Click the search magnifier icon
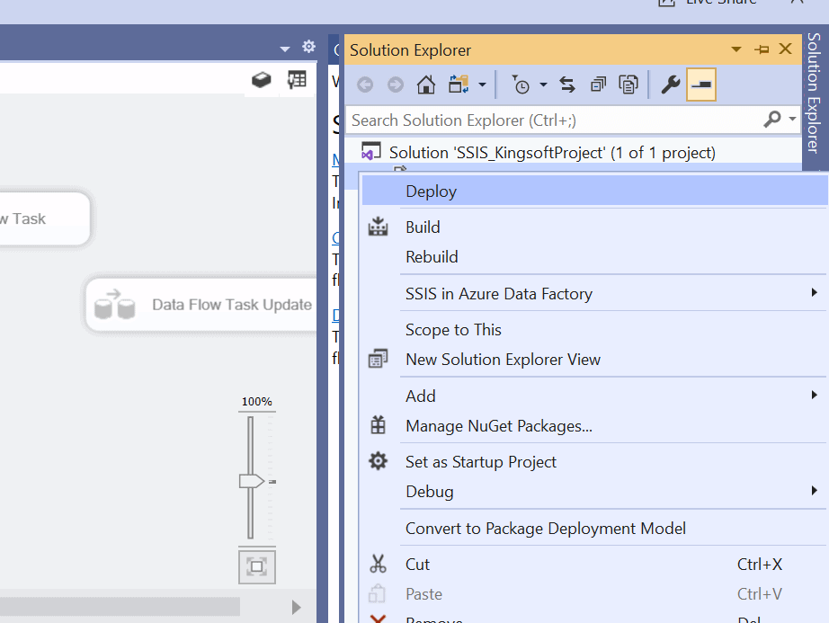This screenshot has width=829, height=623. (x=771, y=120)
